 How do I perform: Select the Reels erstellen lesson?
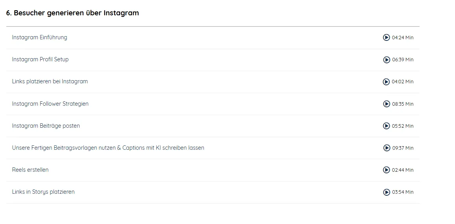[x=30, y=170]
